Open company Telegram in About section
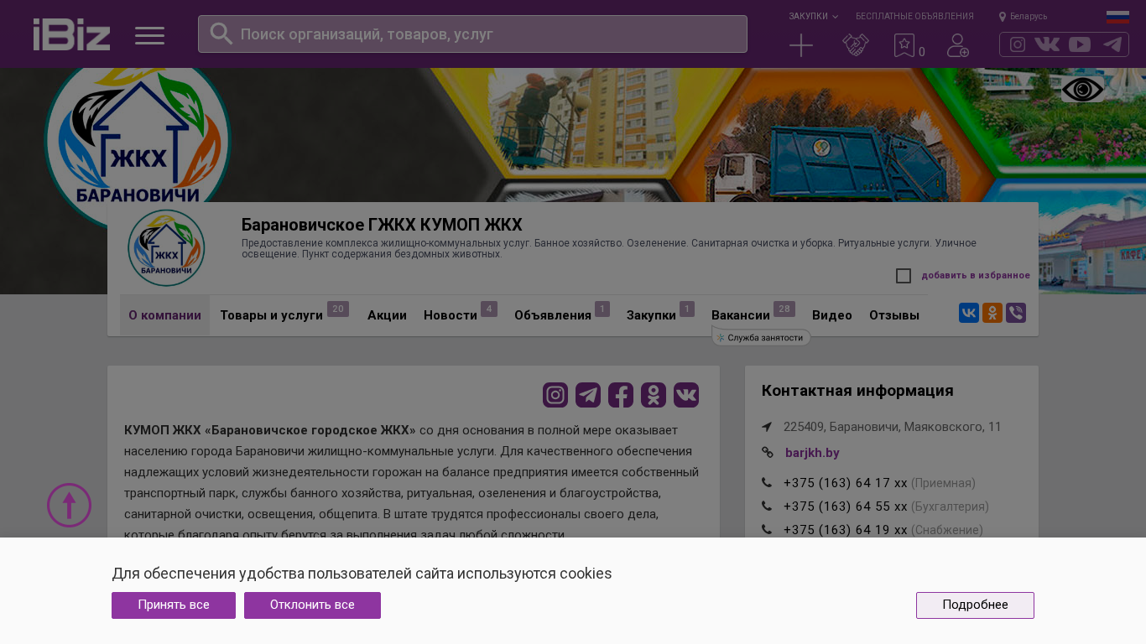Viewport: 1146px width, 644px height. (588, 395)
